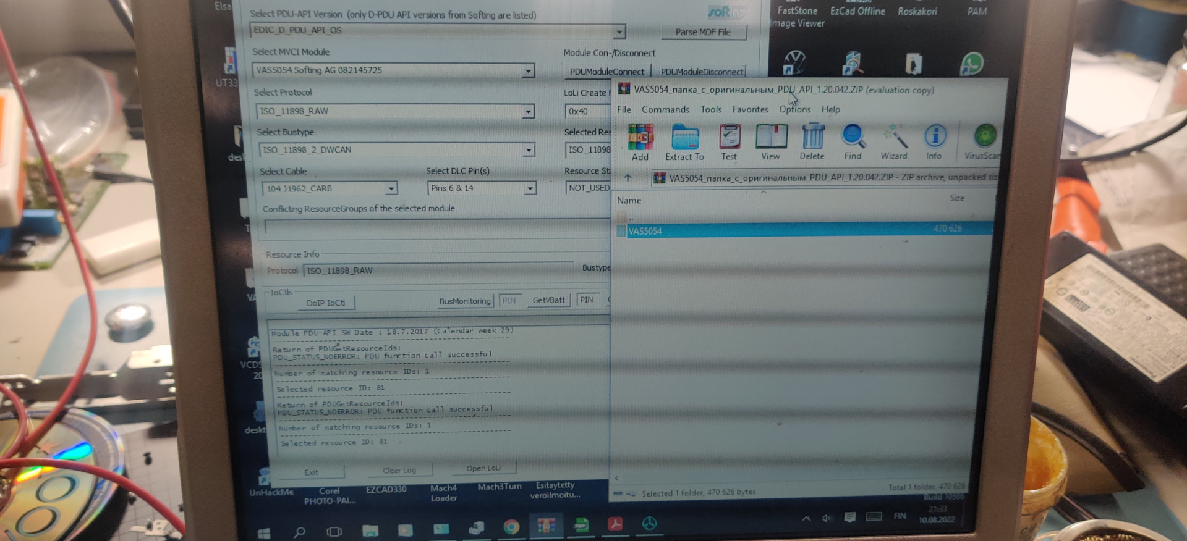Open the File menu in WinRAR
This screenshot has height=541, width=1187.
point(624,109)
